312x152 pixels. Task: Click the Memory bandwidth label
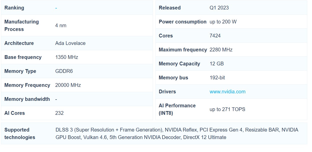(x=27, y=99)
